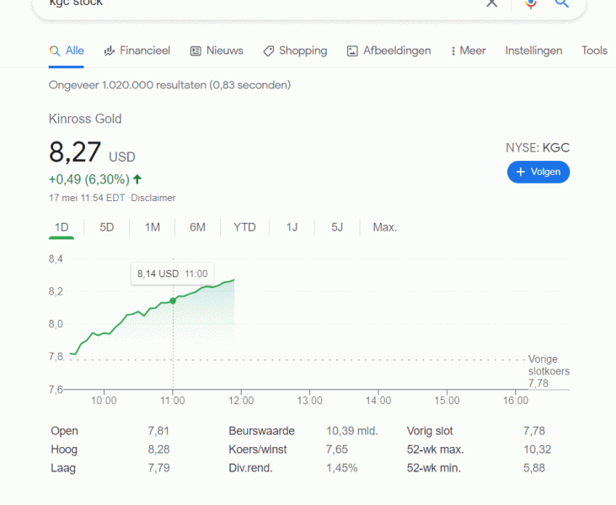Click the 8,14 USD 11:00 tooltip
This screenshot has width=616, height=505.
(x=173, y=274)
